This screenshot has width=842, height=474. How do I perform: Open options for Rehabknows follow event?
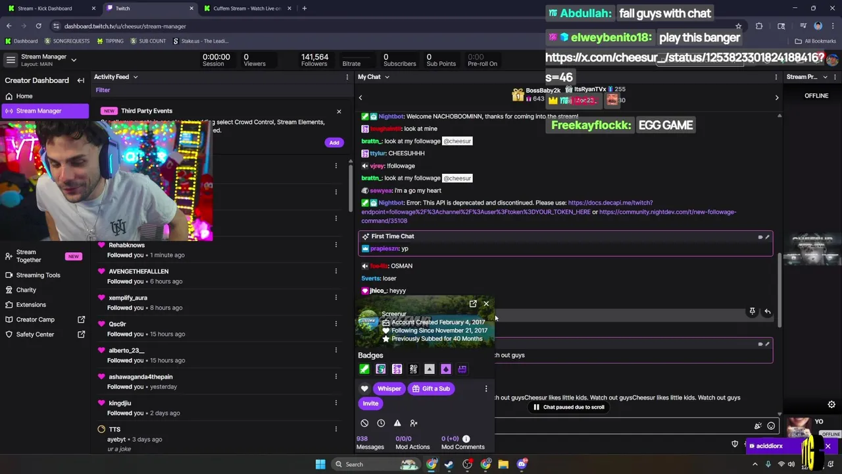335,245
